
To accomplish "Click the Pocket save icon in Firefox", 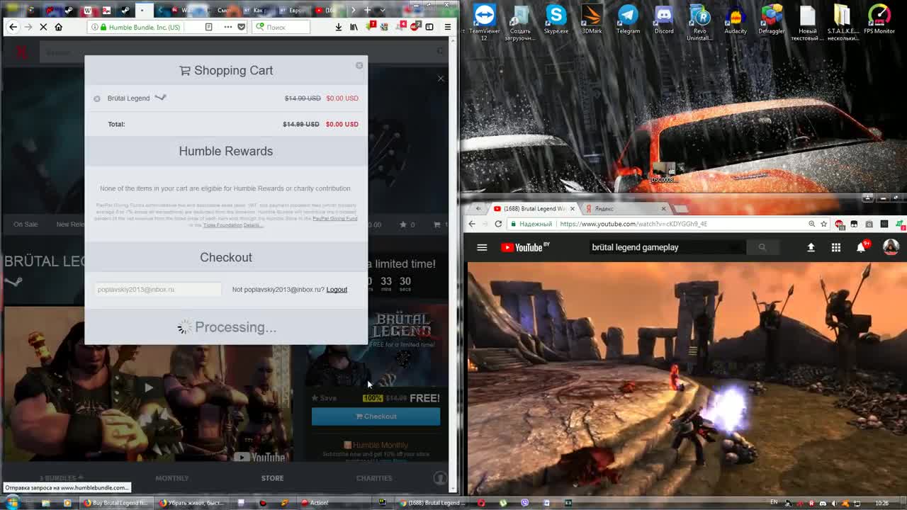I will [x=241, y=27].
